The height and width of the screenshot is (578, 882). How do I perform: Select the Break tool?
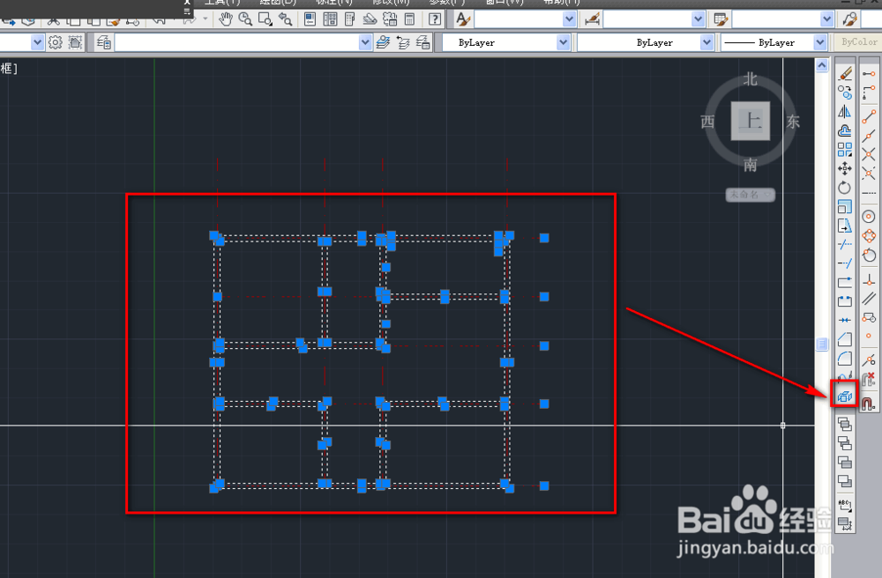pos(844,301)
